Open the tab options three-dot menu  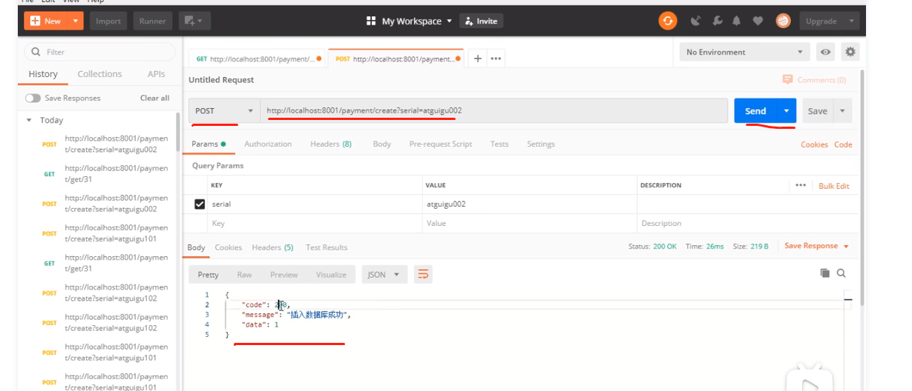click(496, 59)
